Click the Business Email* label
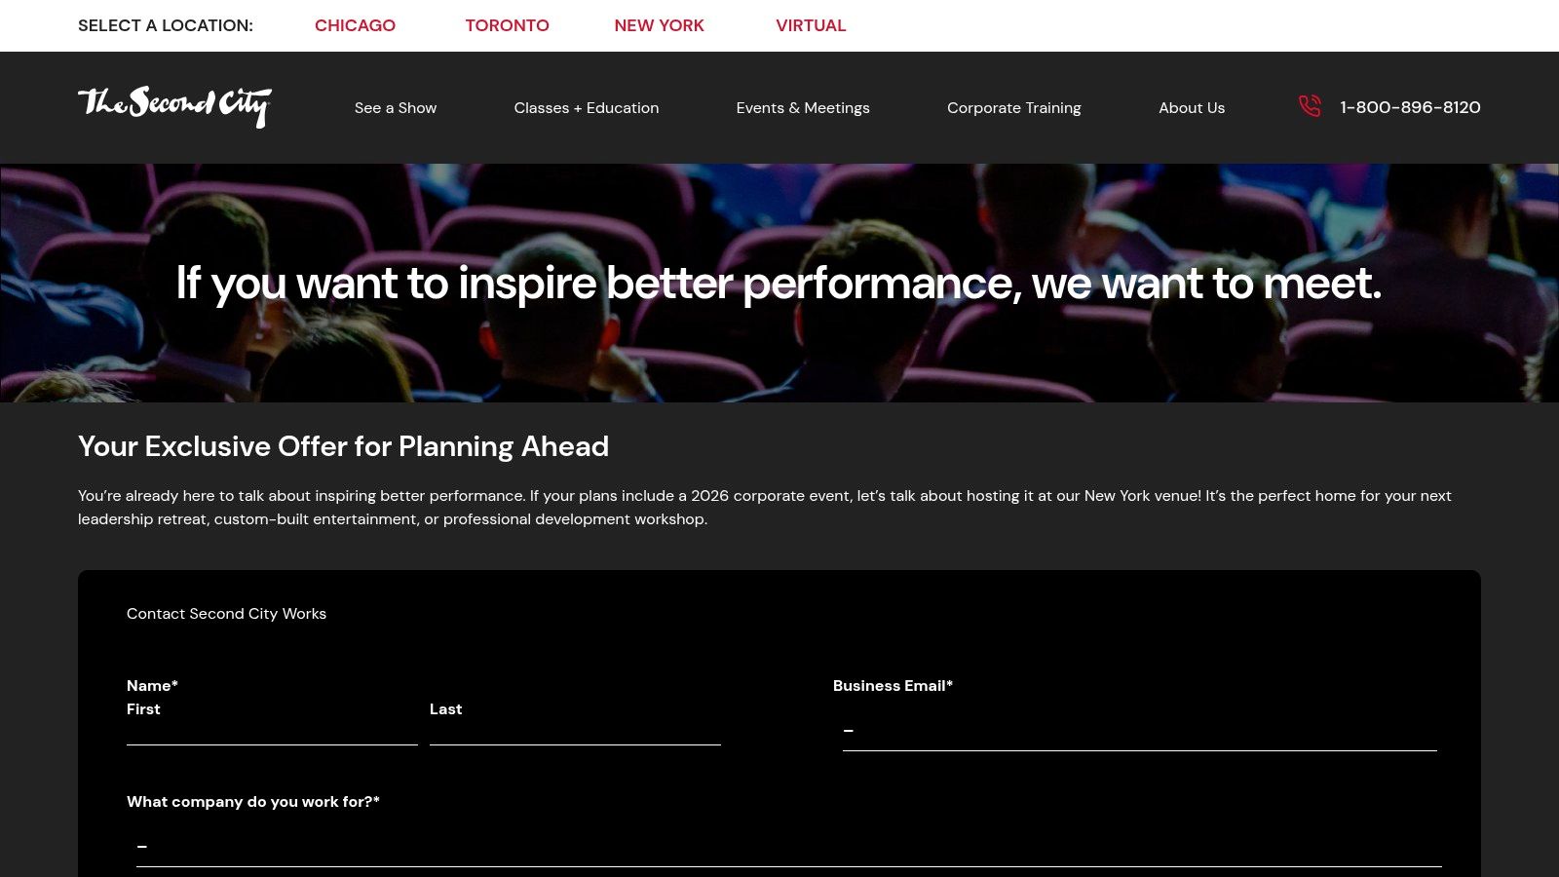This screenshot has width=1559, height=877. [893, 686]
